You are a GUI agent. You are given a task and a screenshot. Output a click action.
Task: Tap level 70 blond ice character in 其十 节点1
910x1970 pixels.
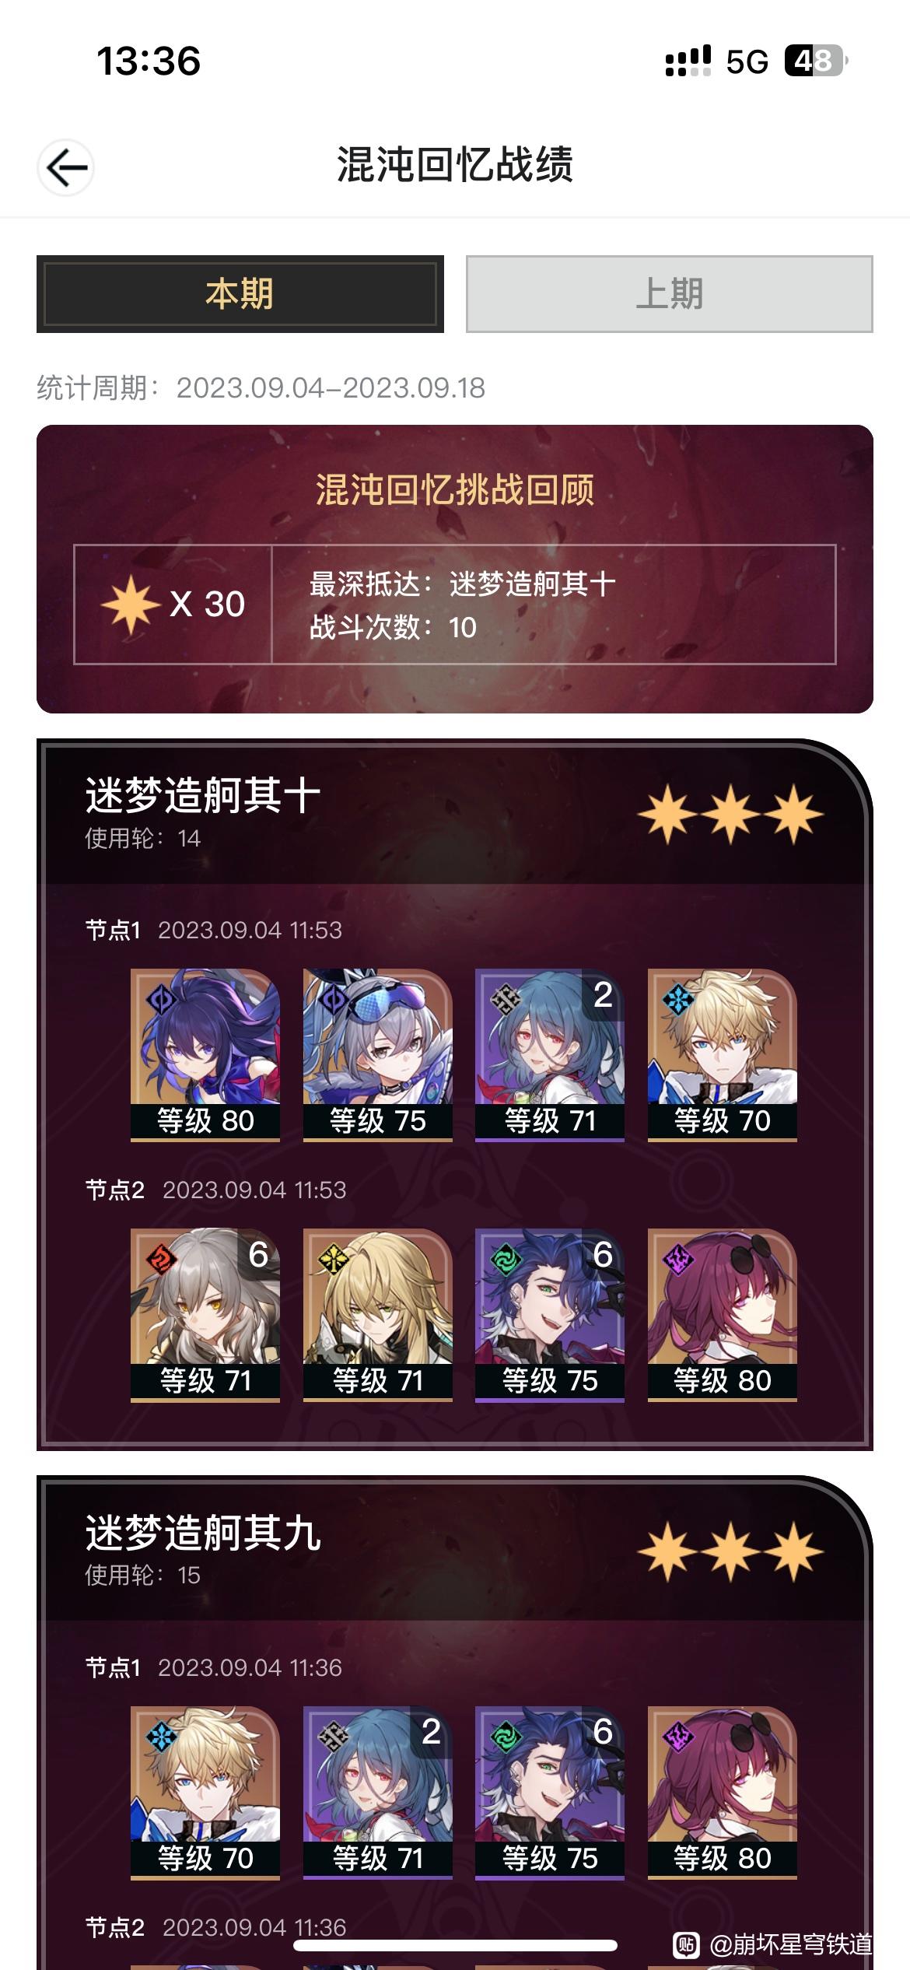click(x=723, y=1054)
